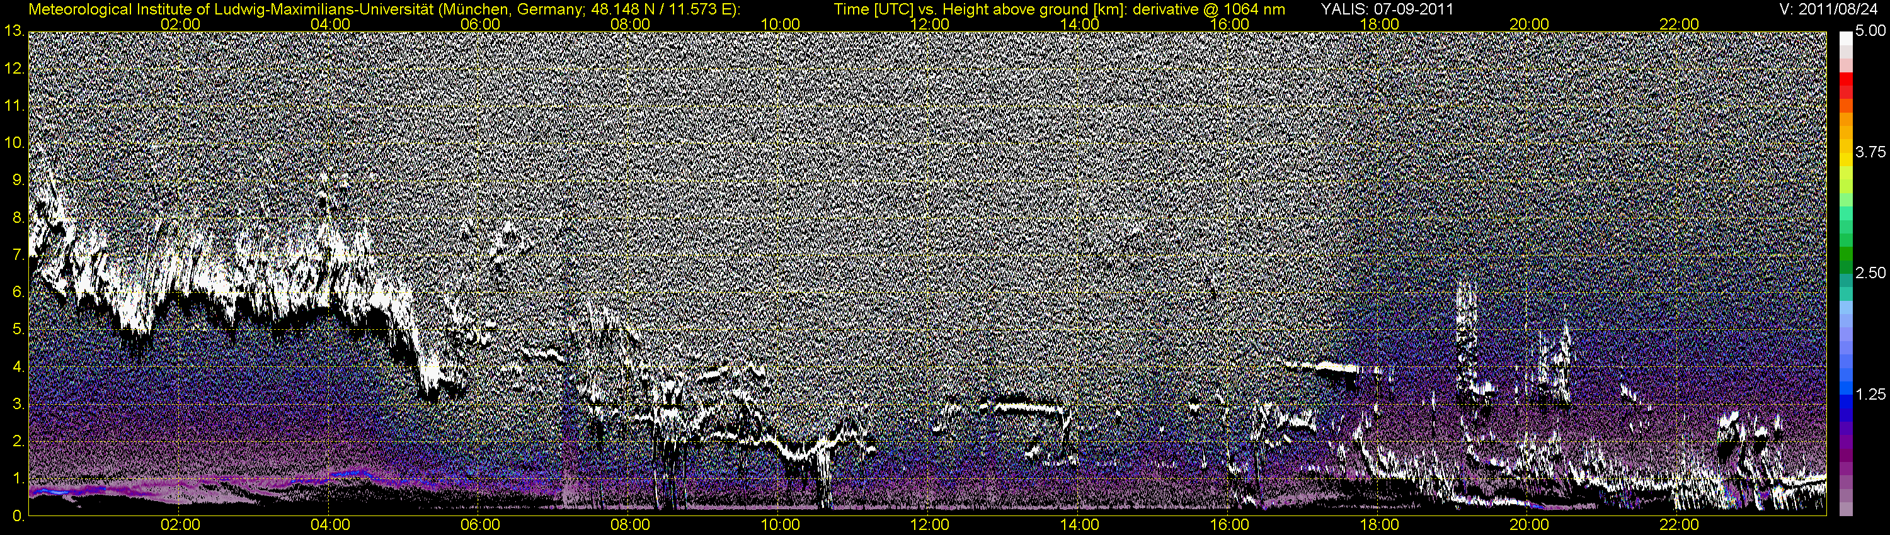This screenshot has width=1890, height=535.
Task: Click the 08:00 label on the bottom time axis
Action: pyautogui.click(x=630, y=525)
